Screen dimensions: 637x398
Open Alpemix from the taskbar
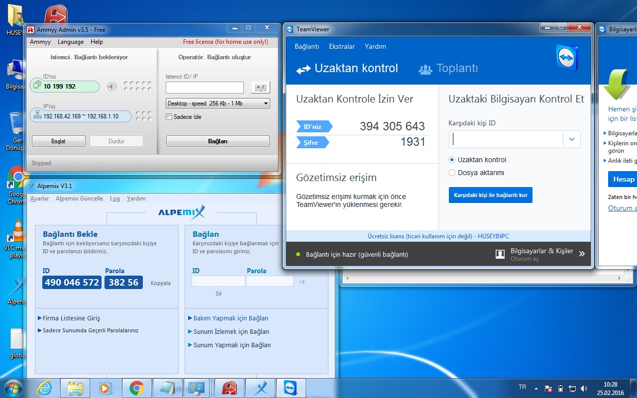pyautogui.click(x=260, y=388)
